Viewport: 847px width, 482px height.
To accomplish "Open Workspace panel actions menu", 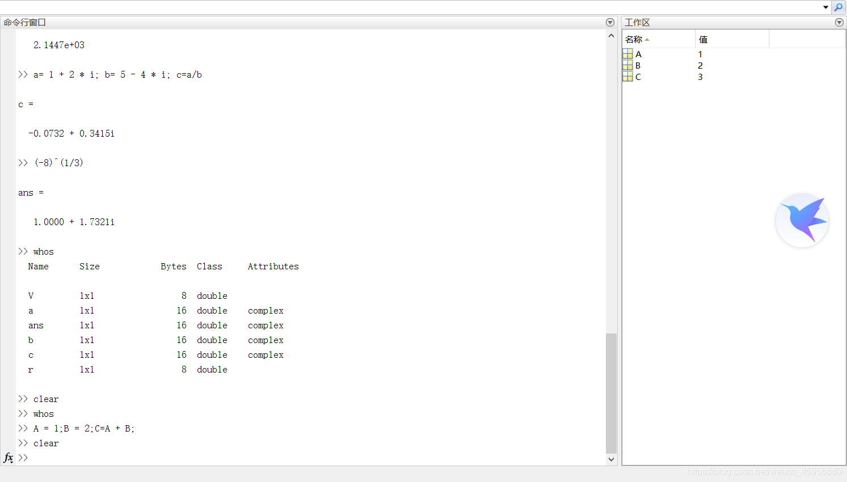I will [839, 23].
